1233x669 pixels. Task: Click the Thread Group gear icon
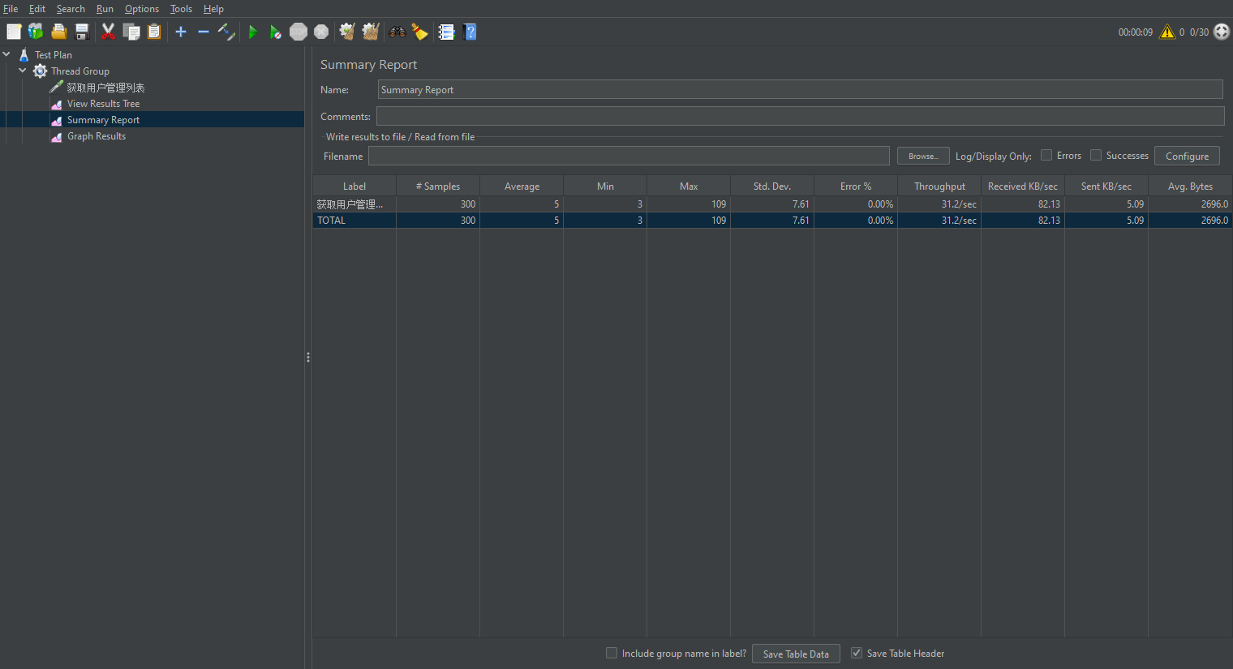tap(40, 71)
